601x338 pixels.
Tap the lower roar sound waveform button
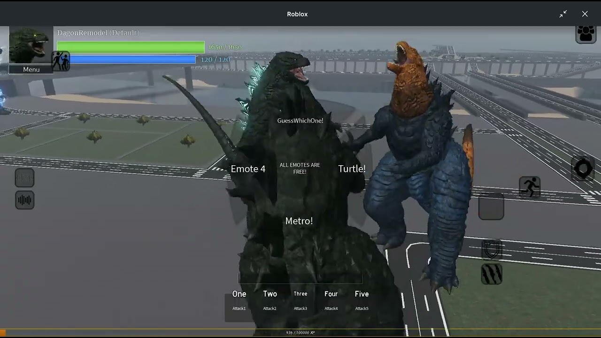click(24, 200)
